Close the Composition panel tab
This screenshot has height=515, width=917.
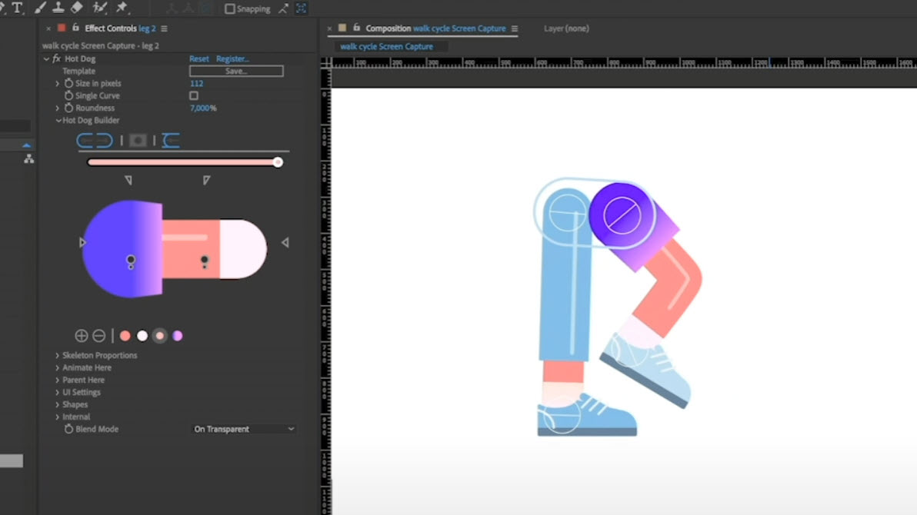click(329, 28)
